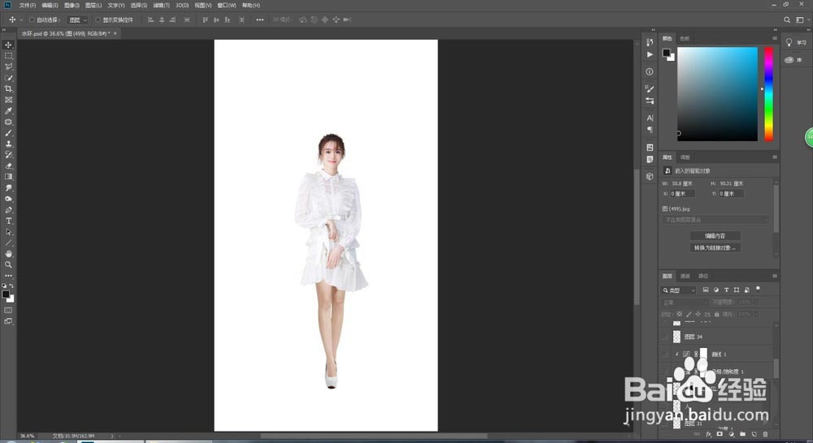
Task: Open the auto-select 图层 dropdown
Action: point(78,19)
